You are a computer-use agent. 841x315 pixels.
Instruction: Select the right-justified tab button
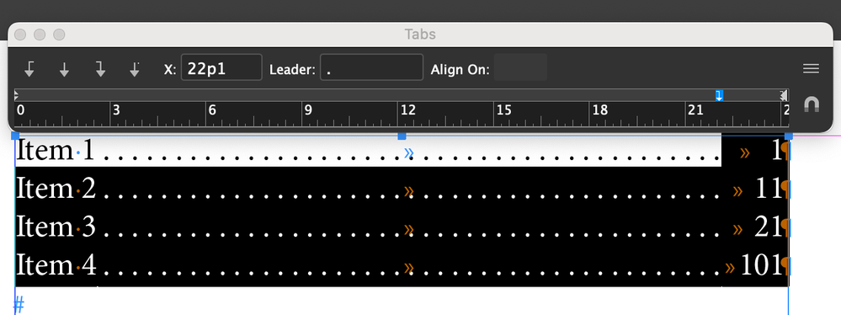tap(100, 69)
